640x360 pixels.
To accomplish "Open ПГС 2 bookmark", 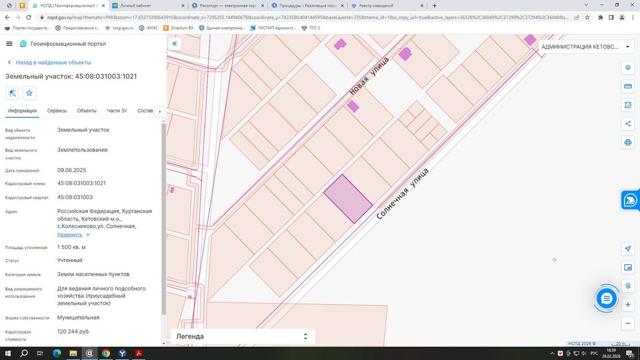I will pyautogui.click(x=311, y=28).
